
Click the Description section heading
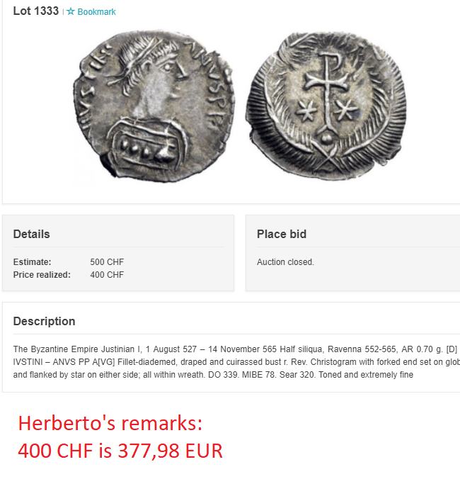pos(44,321)
